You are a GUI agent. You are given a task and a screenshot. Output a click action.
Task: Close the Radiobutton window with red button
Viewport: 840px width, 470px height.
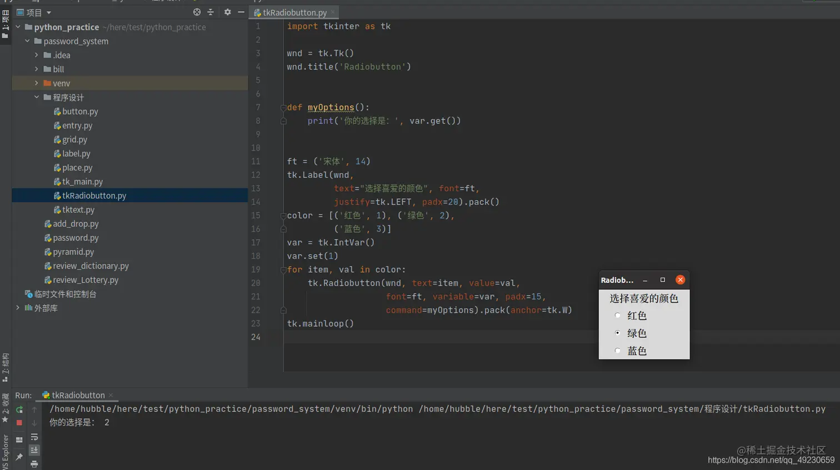click(x=680, y=280)
